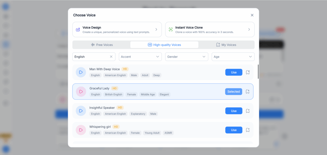Click the Choose Voice dialog title
This screenshot has height=155, width=327.
click(84, 15)
